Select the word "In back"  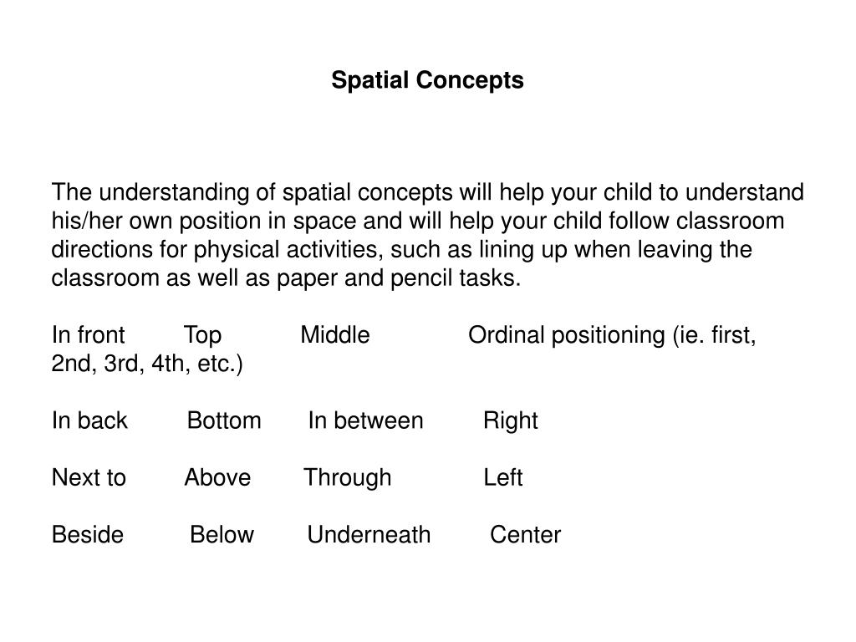pos(89,420)
